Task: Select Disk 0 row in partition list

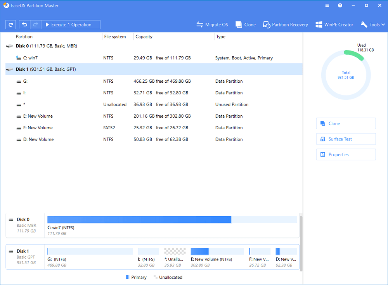Action: [x=154, y=46]
